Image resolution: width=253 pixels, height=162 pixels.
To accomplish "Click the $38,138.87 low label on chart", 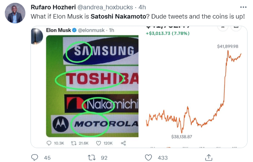I will (182, 137).
